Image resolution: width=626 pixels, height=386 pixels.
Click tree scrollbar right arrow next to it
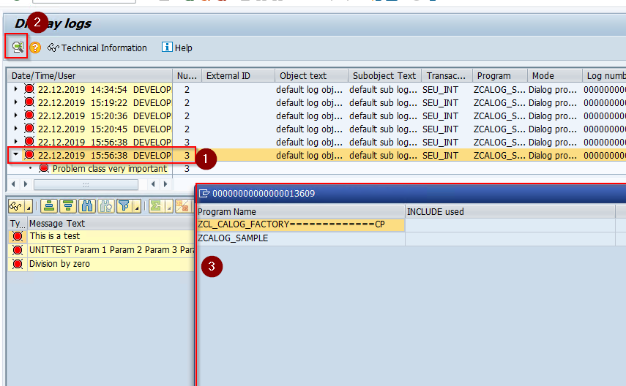(x=26, y=184)
